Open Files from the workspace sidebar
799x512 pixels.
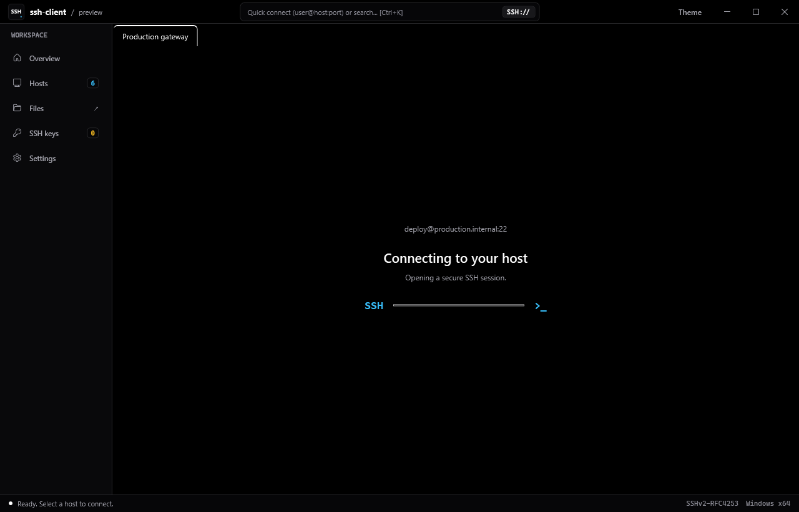click(x=56, y=109)
